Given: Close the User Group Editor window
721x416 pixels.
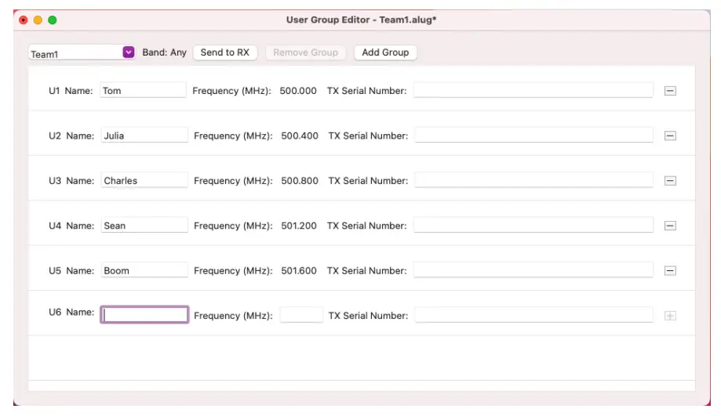Looking at the screenshot, I should (24, 20).
